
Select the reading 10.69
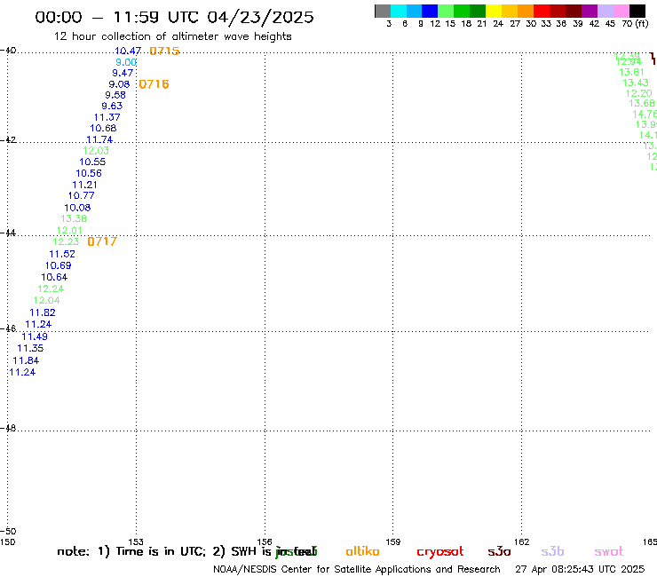pos(59,265)
